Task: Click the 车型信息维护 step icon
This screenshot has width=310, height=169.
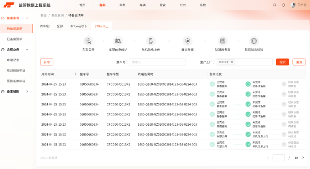Action: 118,41
